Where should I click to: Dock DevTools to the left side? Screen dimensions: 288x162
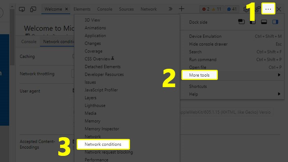coord(253,22)
